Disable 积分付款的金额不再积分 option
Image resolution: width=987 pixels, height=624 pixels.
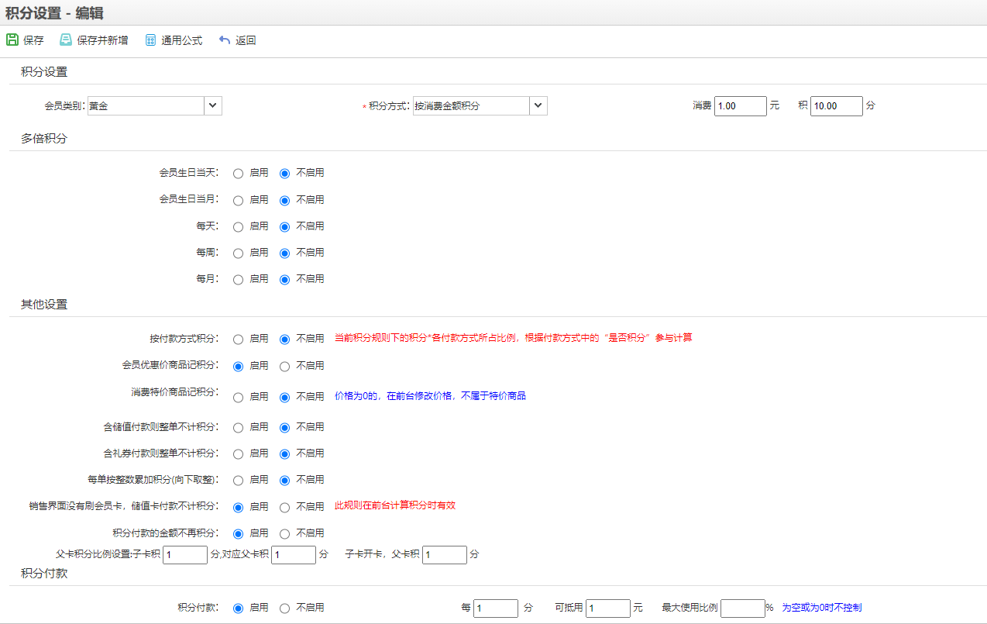click(285, 533)
